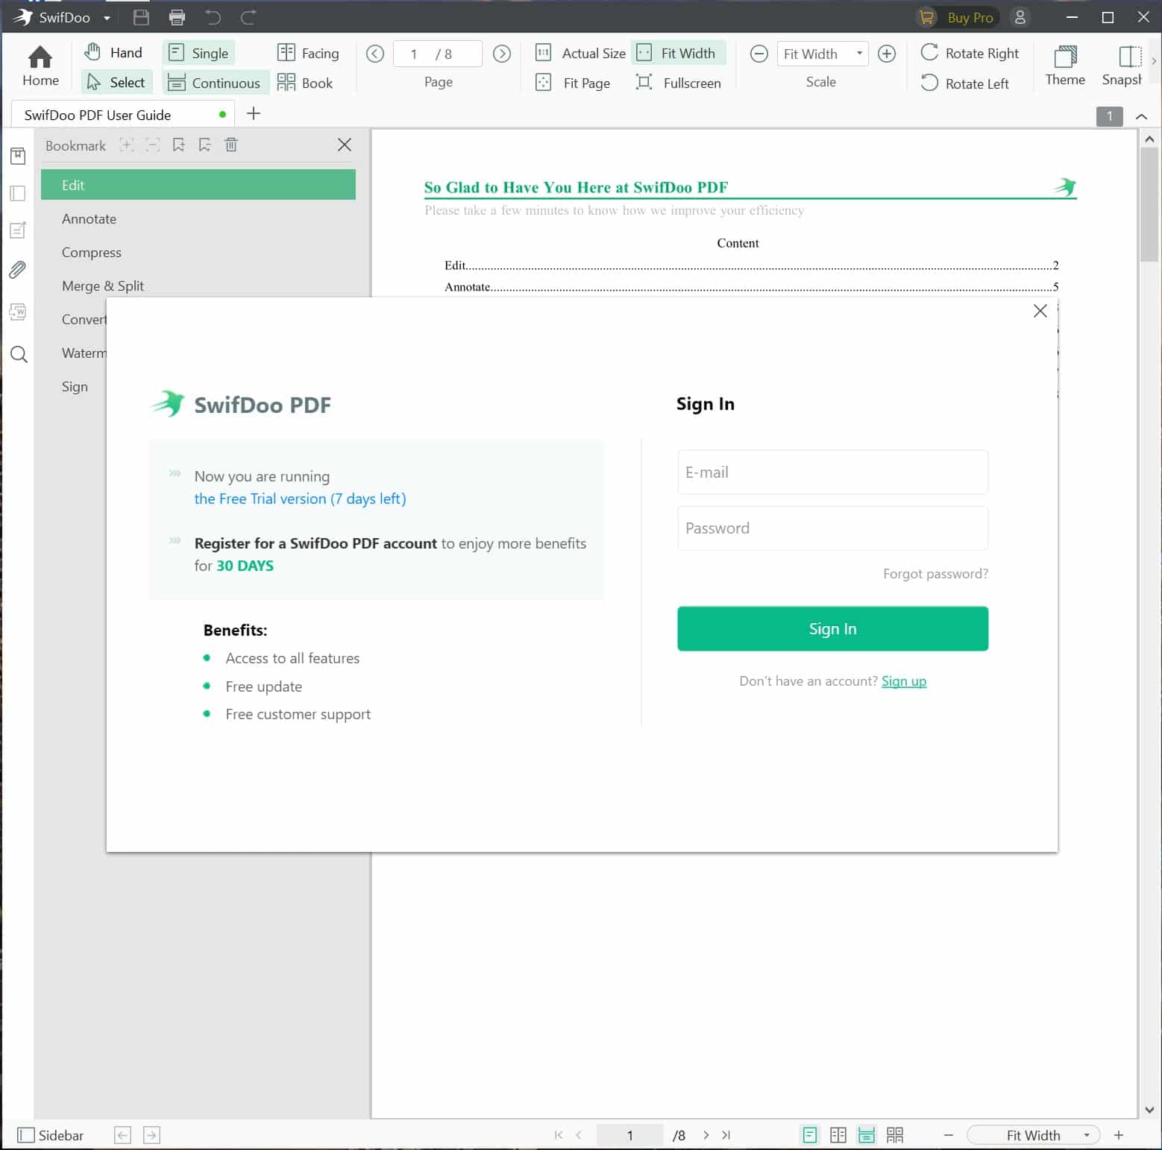Click the Print icon in title bar
The width and height of the screenshot is (1162, 1150).
(177, 17)
